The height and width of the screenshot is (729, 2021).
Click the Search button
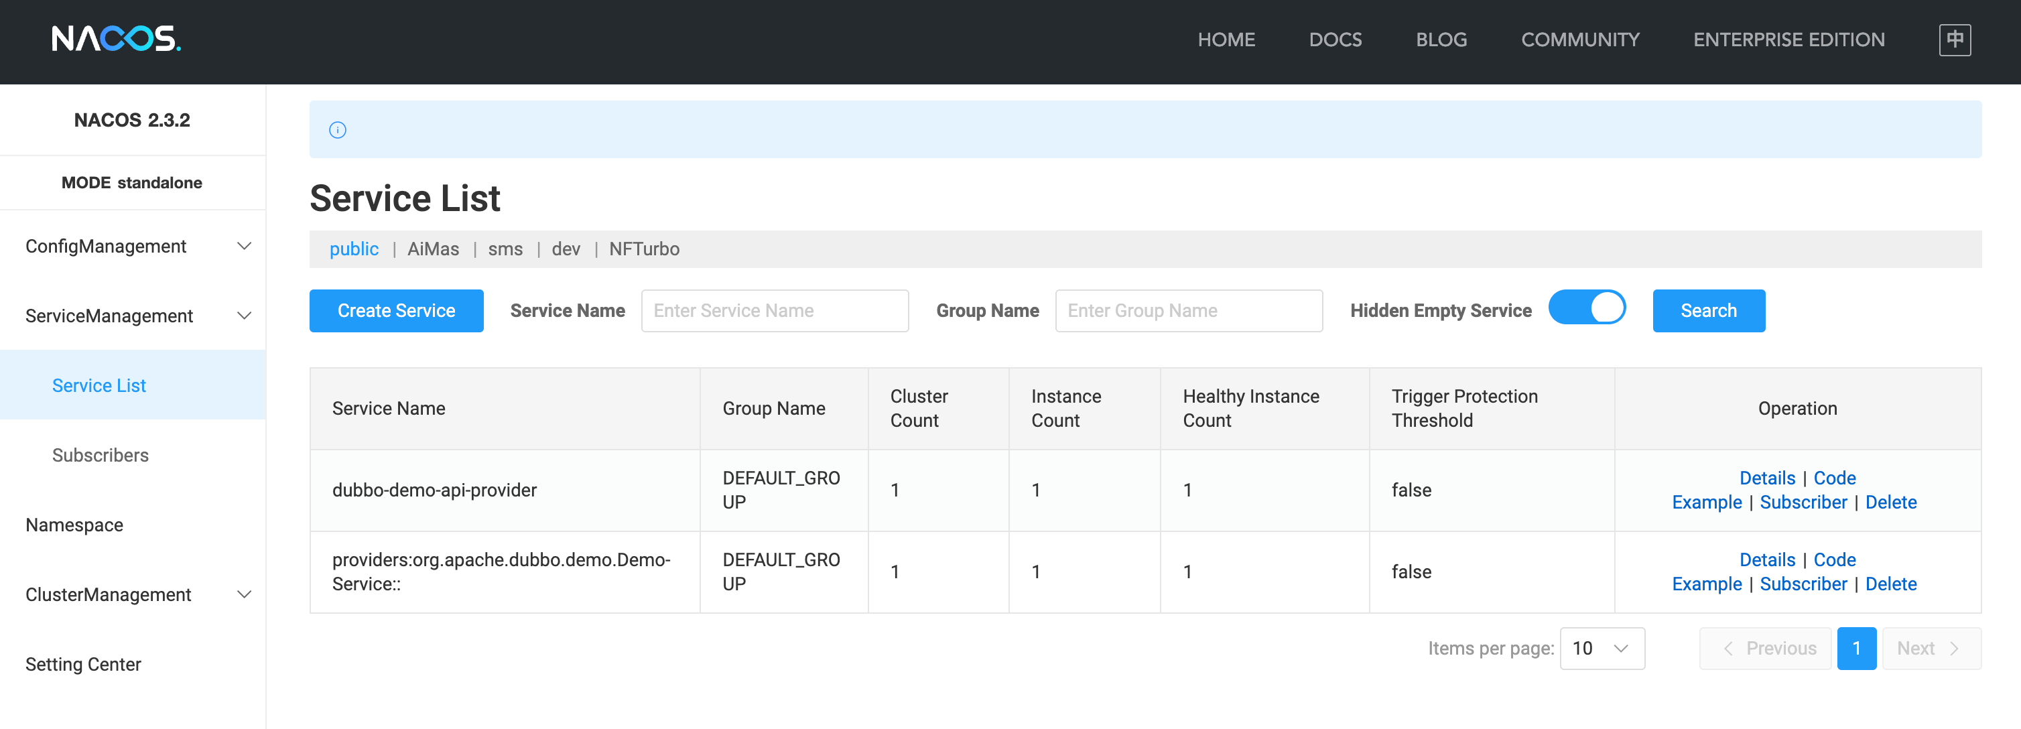coord(1708,311)
